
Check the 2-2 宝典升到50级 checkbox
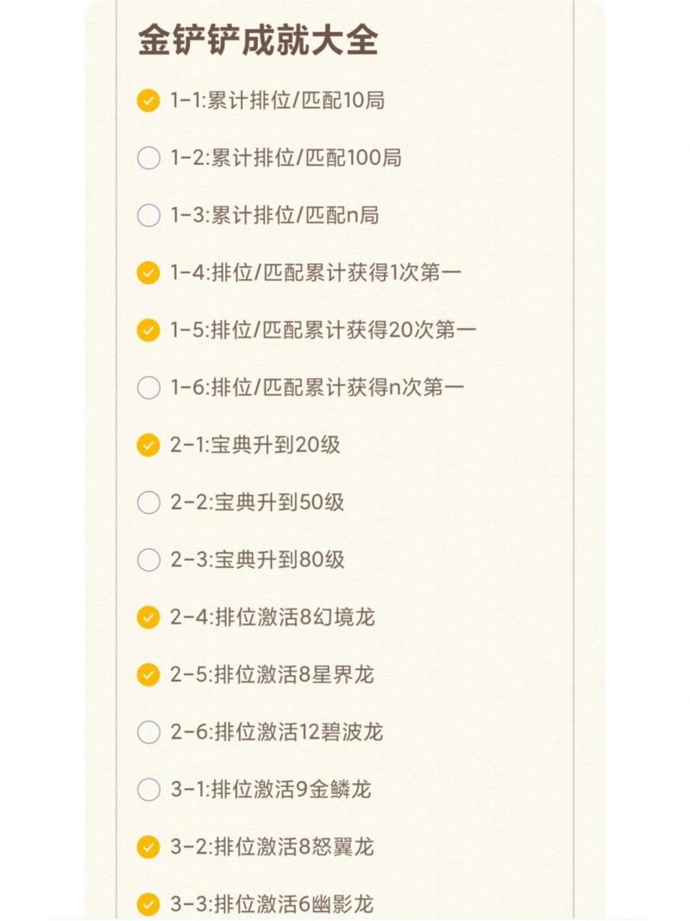click(148, 502)
